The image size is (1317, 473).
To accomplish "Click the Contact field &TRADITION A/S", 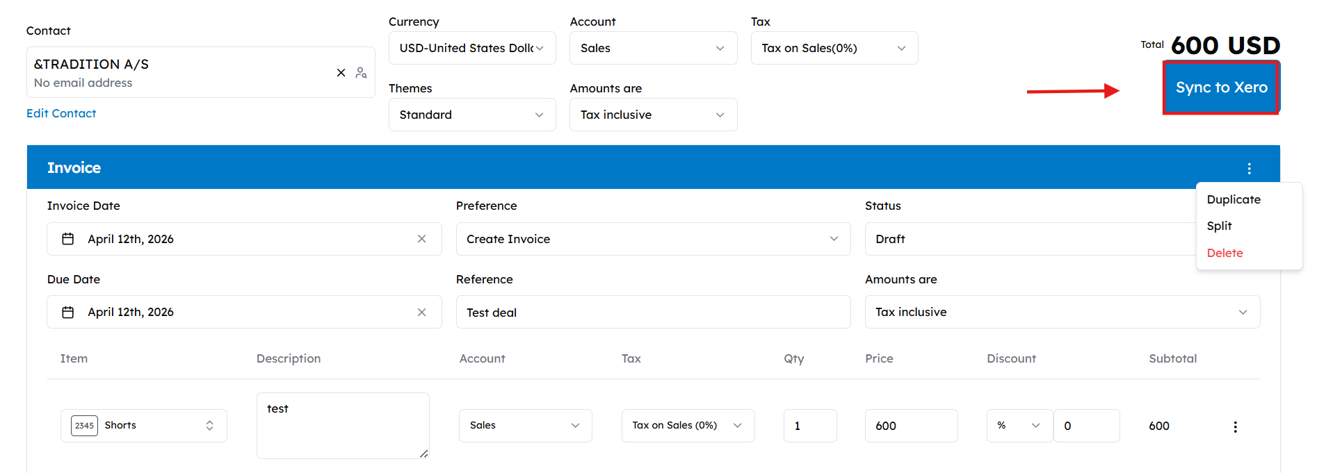I will pos(200,72).
